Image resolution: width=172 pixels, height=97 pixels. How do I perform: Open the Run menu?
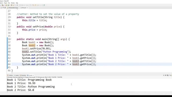pyautogui.click(x=9, y=3)
